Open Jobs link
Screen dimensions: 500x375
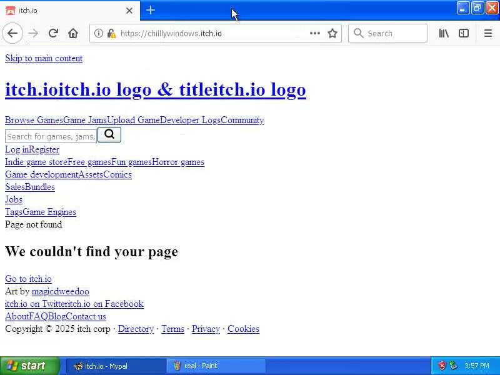pyautogui.click(x=14, y=199)
